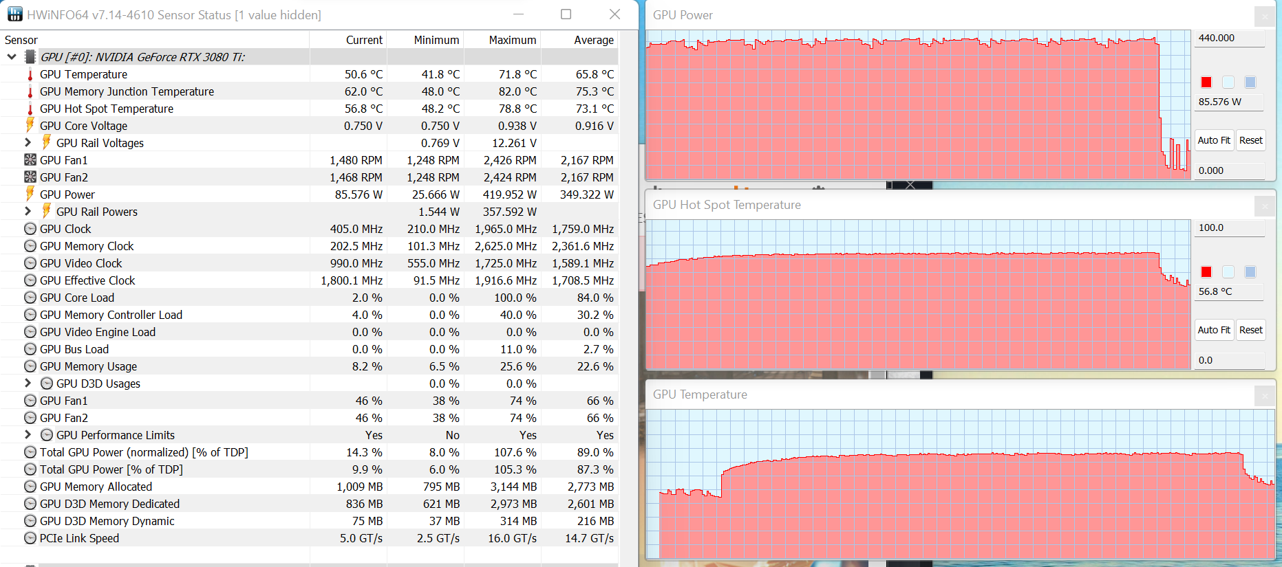This screenshot has height=567, width=1282.
Task: Click the 440.000 maximum field in GPU Power graph
Action: pyautogui.click(x=1230, y=38)
